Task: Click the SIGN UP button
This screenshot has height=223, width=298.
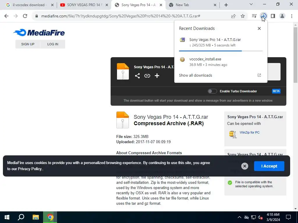Action: 28,44
